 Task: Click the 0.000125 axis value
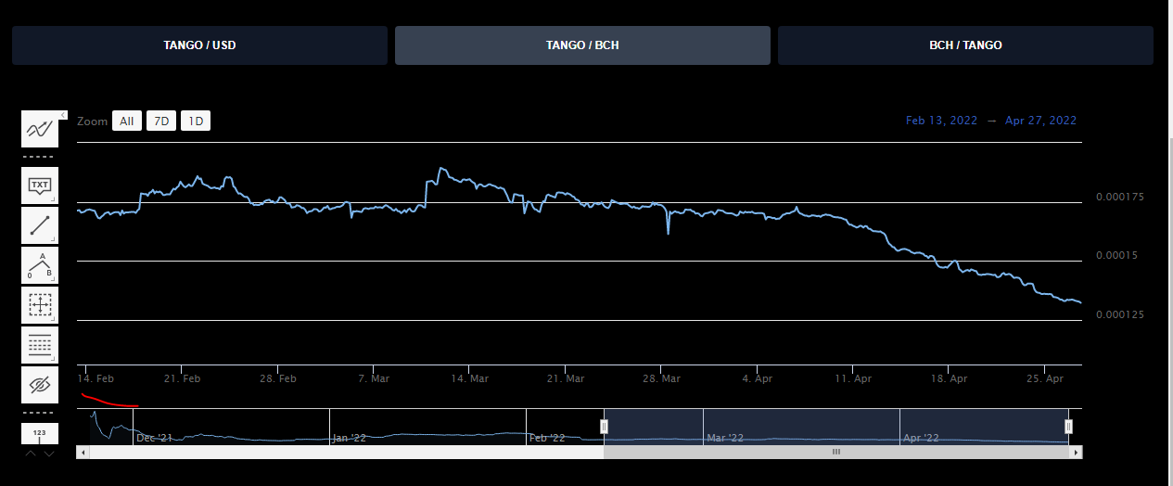coord(1120,314)
